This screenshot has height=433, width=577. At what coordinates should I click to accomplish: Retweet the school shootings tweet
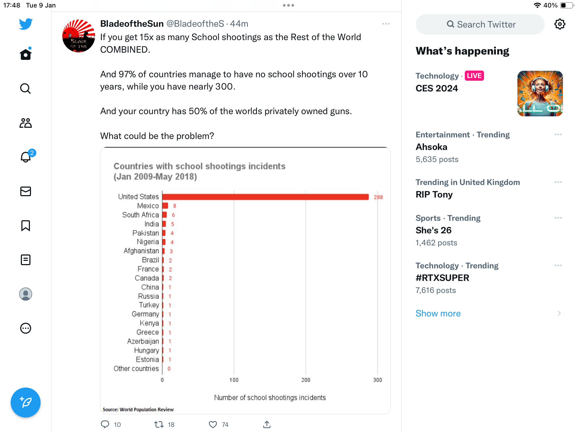pos(159,424)
